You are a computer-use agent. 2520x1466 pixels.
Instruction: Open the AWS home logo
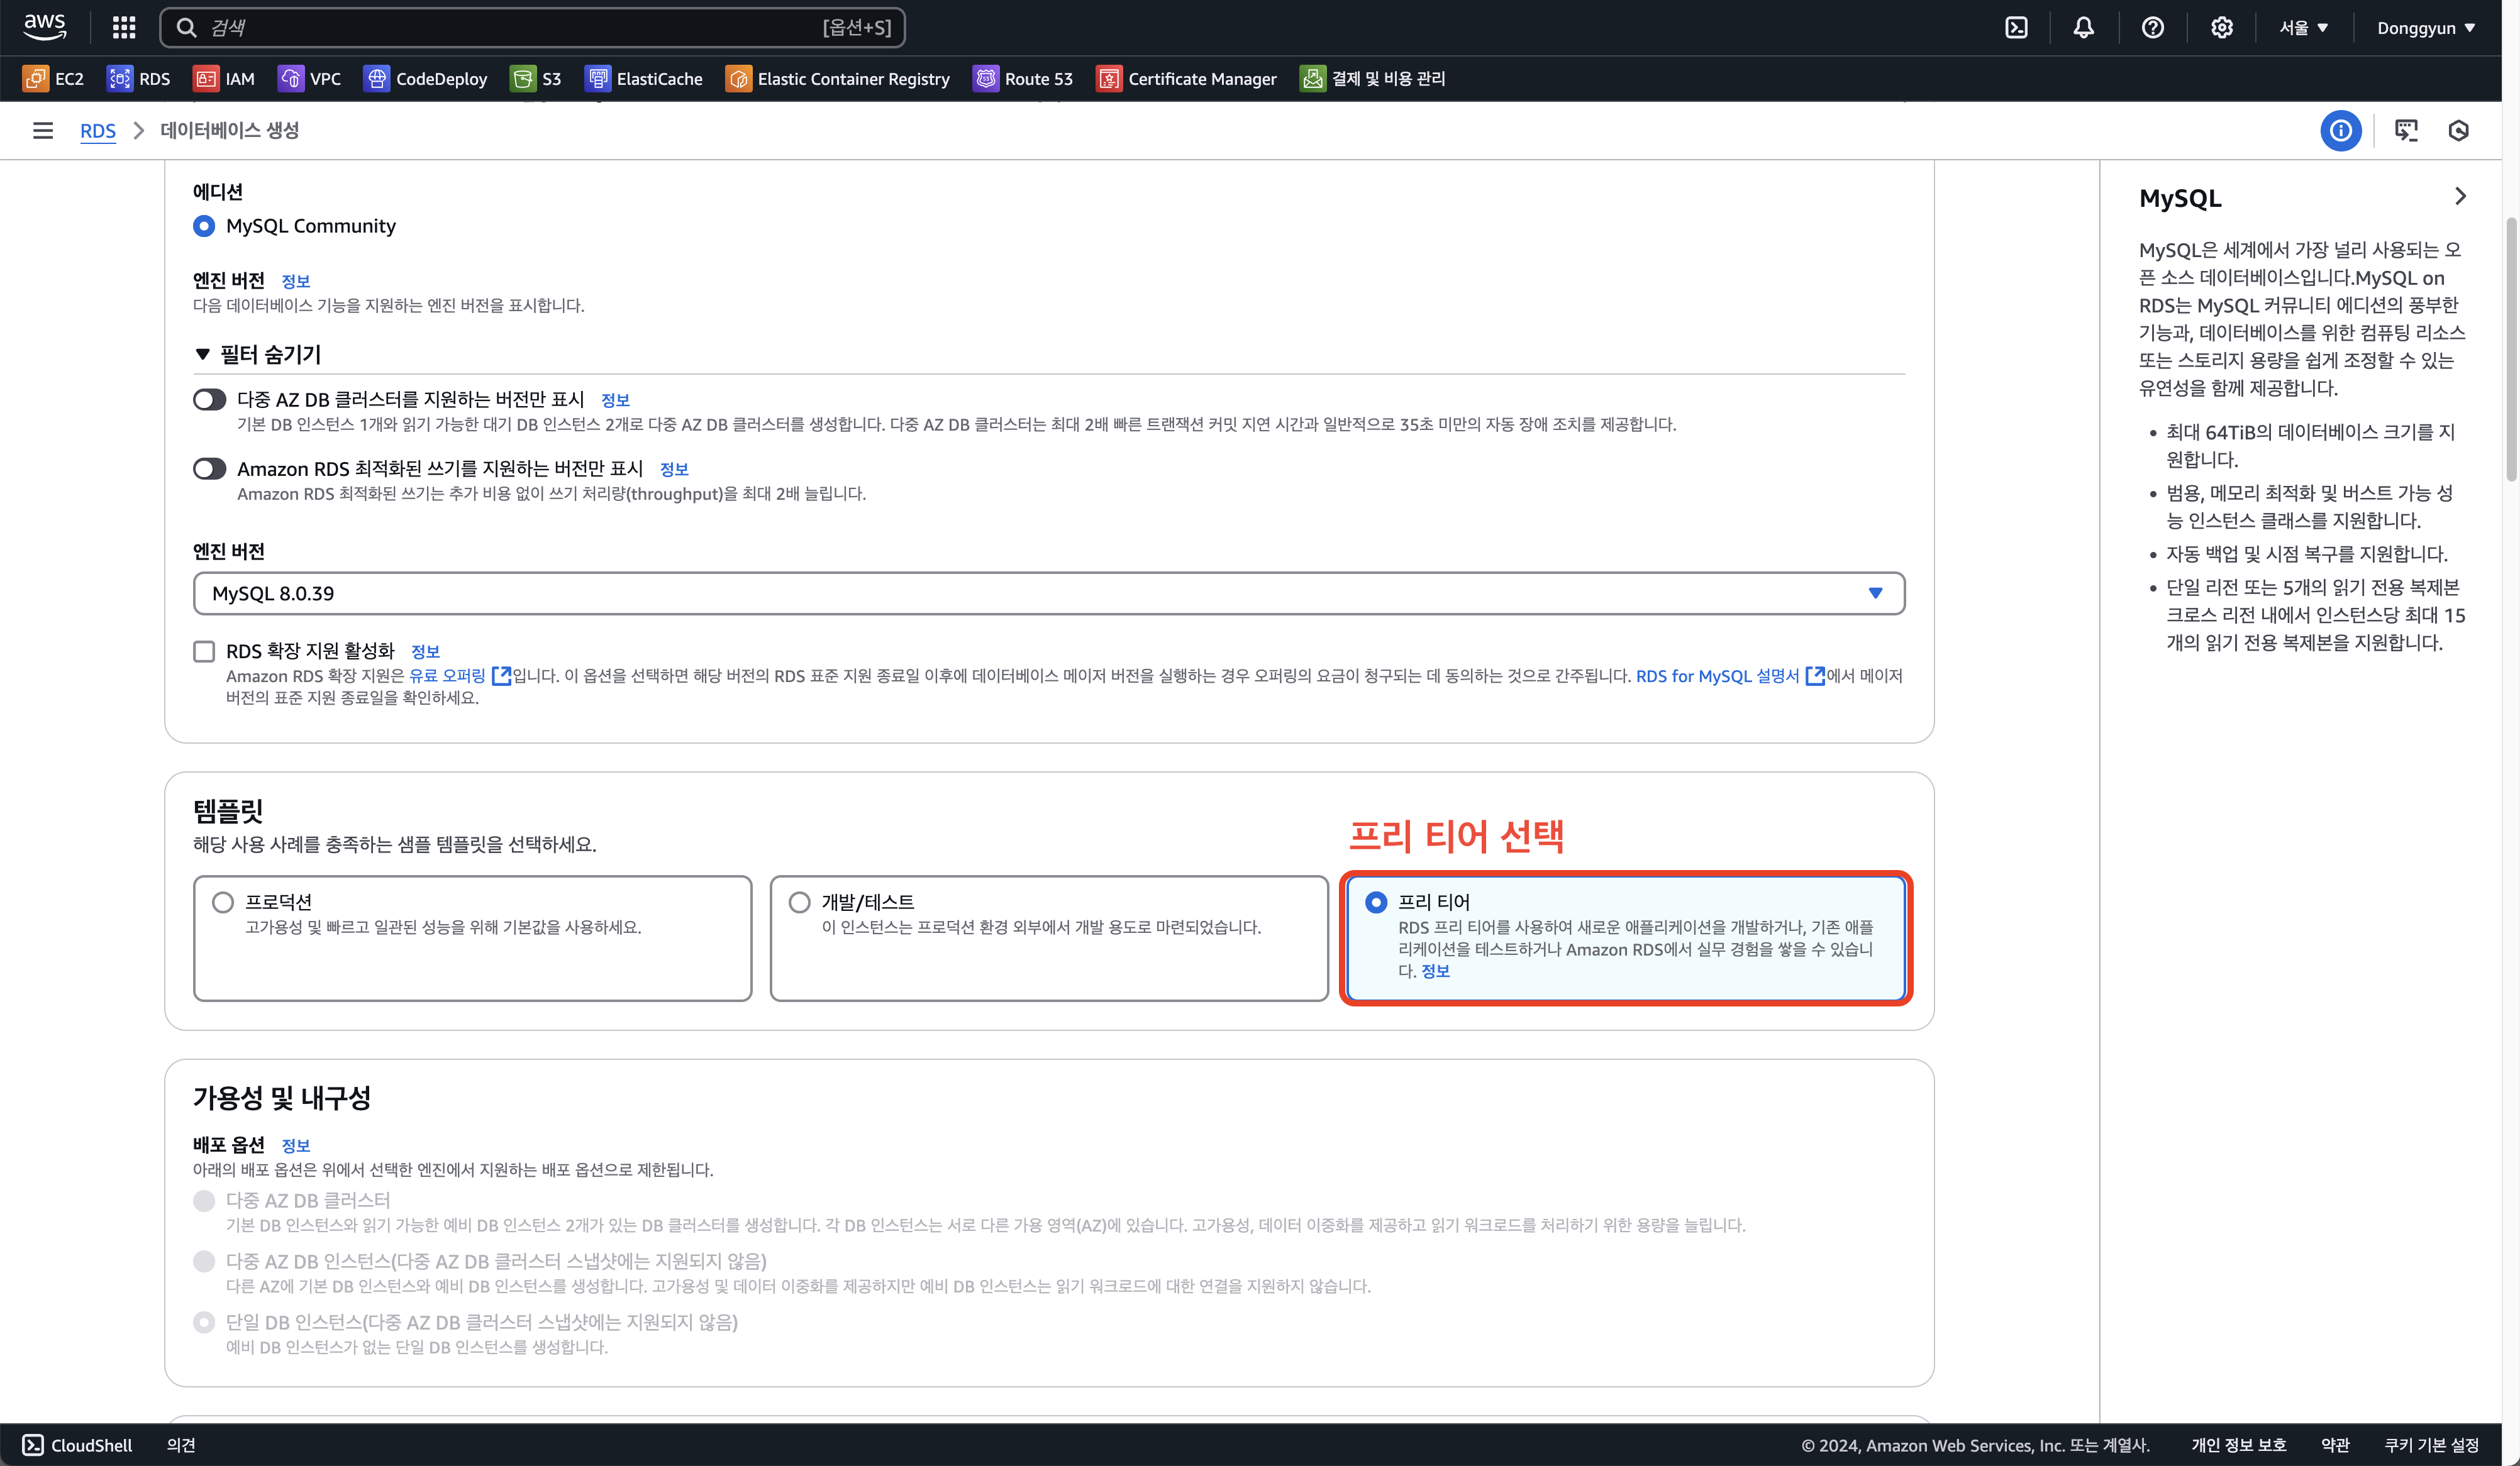pos(45,27)
